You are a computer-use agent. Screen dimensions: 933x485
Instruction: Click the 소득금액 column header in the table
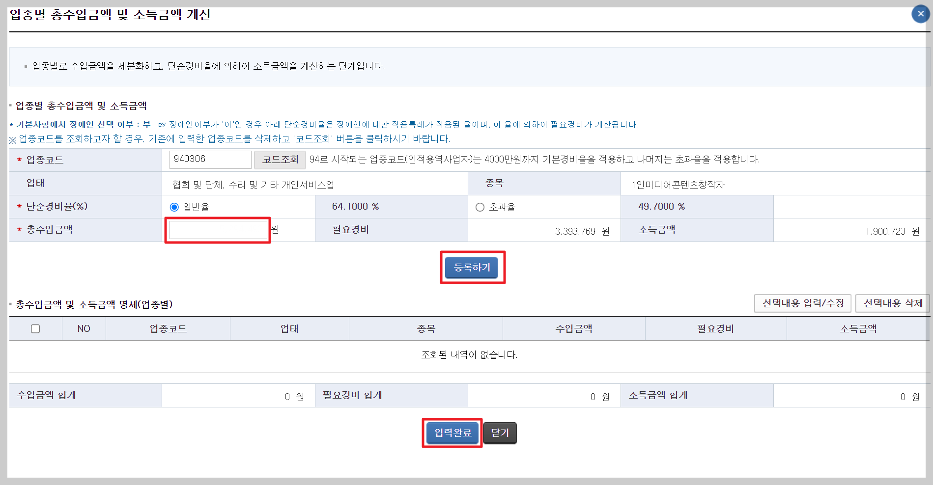coord(858,329)
